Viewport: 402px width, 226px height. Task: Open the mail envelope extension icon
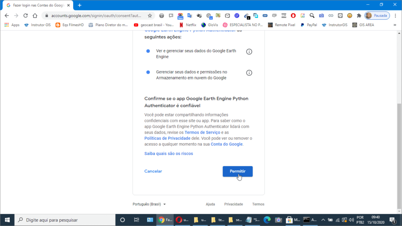coord(228,16)
